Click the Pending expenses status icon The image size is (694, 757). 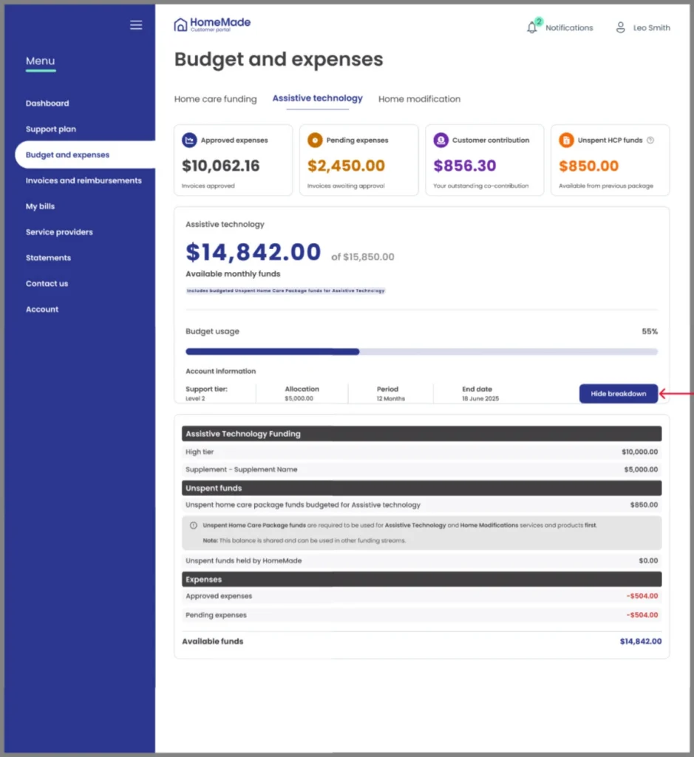(x=315, y=140)
